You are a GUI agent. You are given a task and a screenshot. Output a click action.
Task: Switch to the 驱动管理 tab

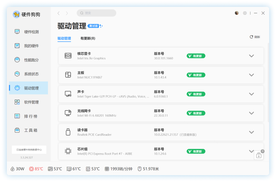pyautogui.click(x=64, y=39)
